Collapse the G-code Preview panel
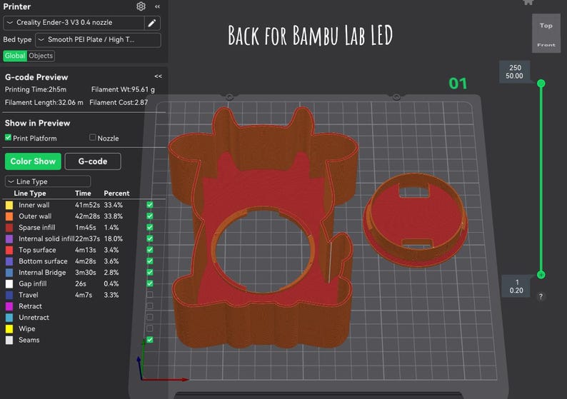567x399 pixels. (158, 76)
